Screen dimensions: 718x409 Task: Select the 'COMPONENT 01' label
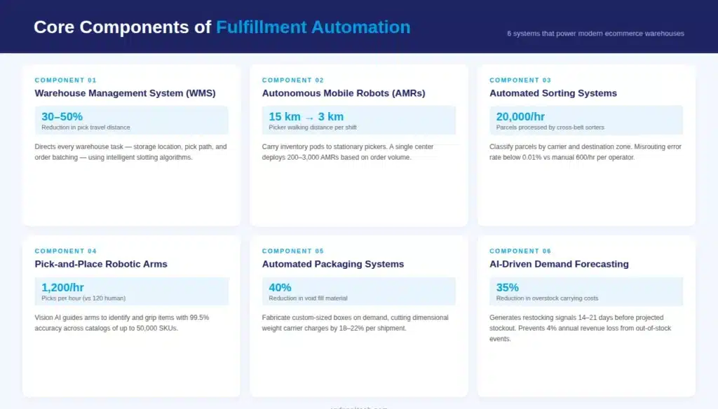[65, 80]
